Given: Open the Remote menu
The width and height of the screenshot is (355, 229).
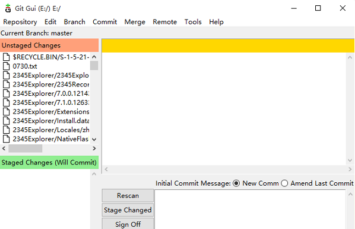Looking at the screenshot, I should click(x=164, y=22).
